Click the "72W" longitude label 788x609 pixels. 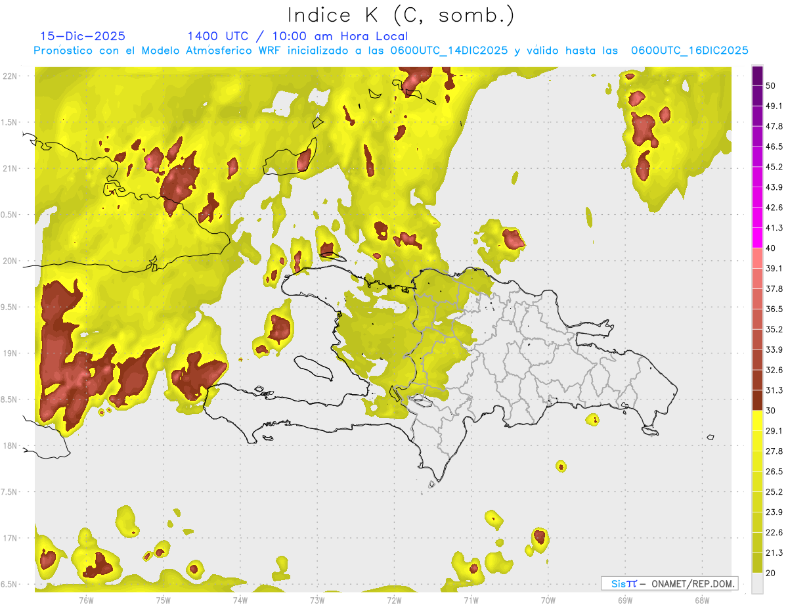click(394, 600)
